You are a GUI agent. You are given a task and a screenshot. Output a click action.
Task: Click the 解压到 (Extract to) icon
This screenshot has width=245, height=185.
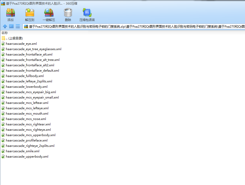29,13
